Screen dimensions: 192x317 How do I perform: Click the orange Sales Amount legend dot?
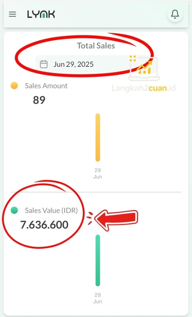point(14,86)
